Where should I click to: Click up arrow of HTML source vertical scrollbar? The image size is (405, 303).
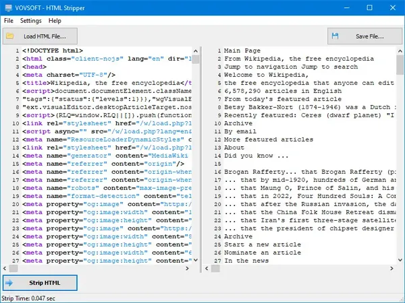(x=196, y=51)
